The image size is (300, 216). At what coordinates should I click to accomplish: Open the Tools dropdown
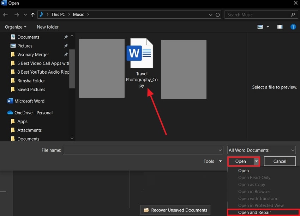point(212,161)
